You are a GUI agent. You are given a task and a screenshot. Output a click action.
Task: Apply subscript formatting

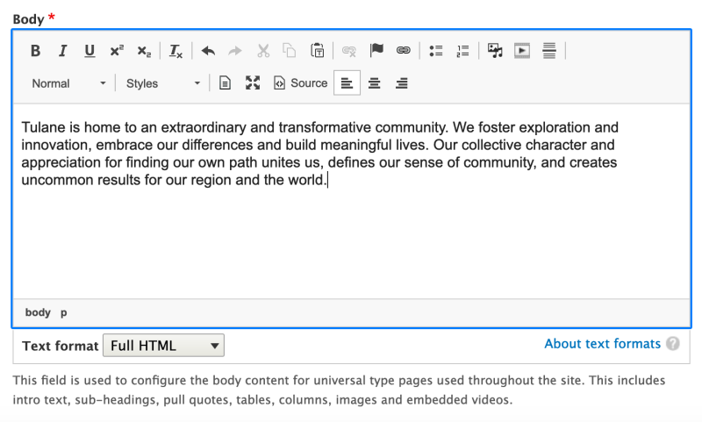(144, 51)
